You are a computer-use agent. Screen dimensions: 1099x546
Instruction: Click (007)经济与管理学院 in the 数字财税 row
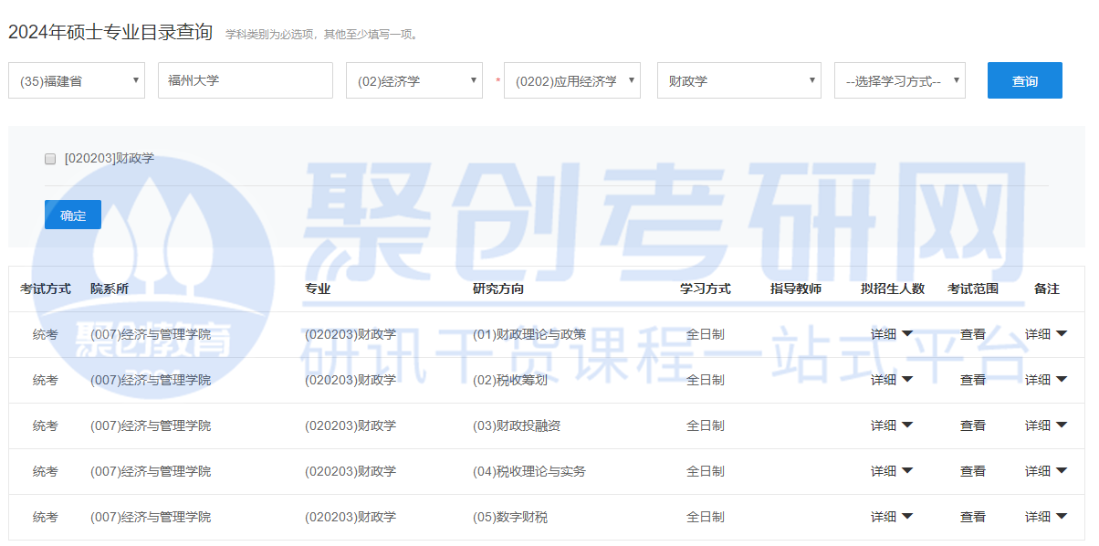pos(151,517)
